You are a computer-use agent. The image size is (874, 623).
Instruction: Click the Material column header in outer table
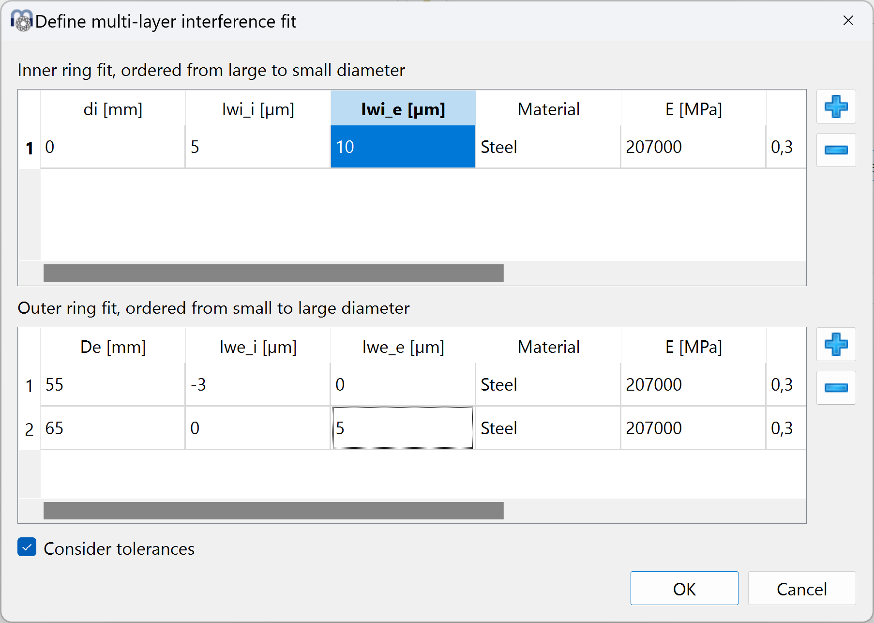pos(548,347)
